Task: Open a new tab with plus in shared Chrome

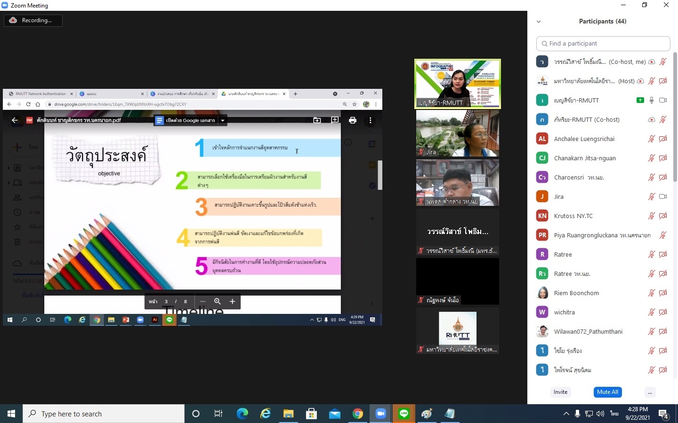Action: coord(295,94)
